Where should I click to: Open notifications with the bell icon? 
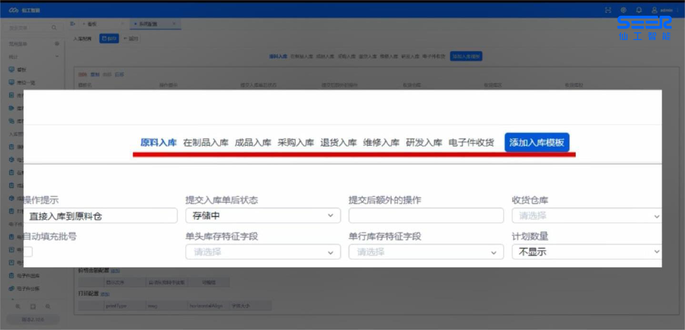[639, 10]
